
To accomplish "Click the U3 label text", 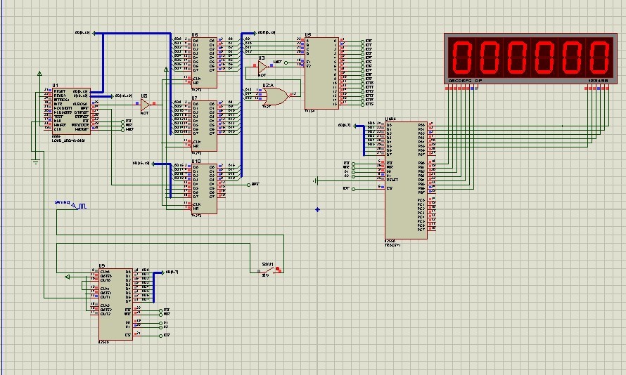I will point(262,58).
